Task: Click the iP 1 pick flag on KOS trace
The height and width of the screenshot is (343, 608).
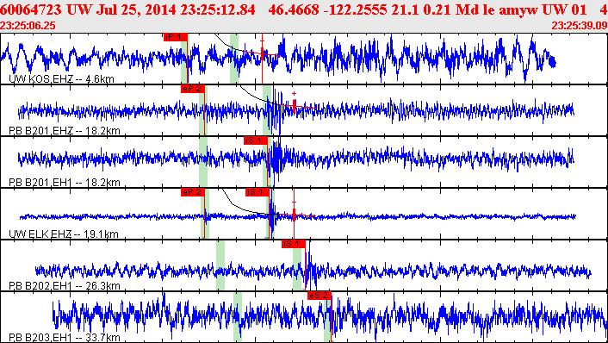Action: pyautogui.click(x=176, y=37)
